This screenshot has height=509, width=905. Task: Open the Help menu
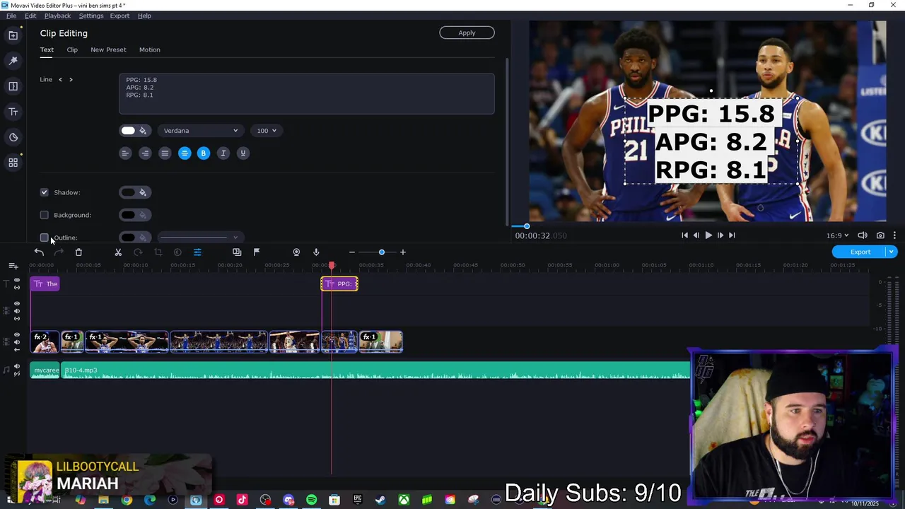(x=144, y=16)
